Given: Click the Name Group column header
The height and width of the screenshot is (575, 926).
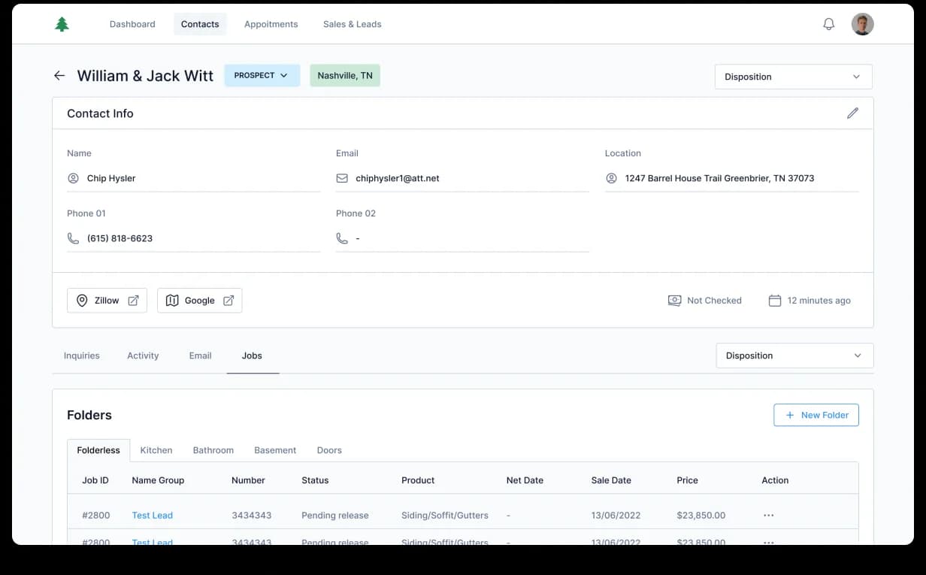Looking at the screenshot, I should (158, 480).
